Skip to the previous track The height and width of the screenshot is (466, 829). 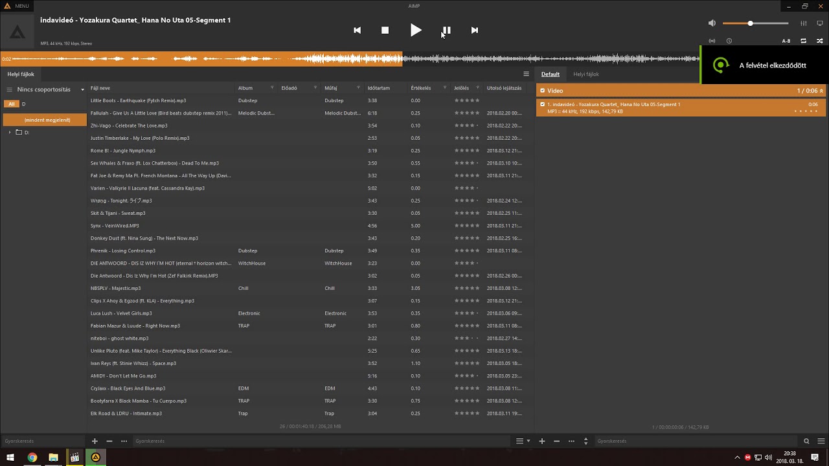coord(357,30)
